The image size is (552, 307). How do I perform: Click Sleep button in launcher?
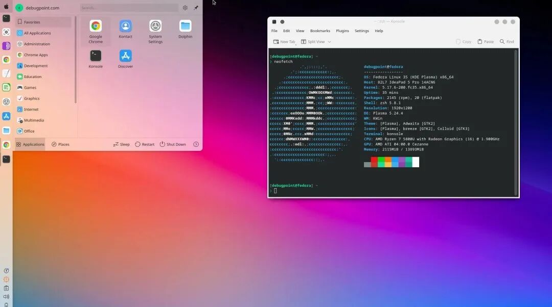[122, 144]
